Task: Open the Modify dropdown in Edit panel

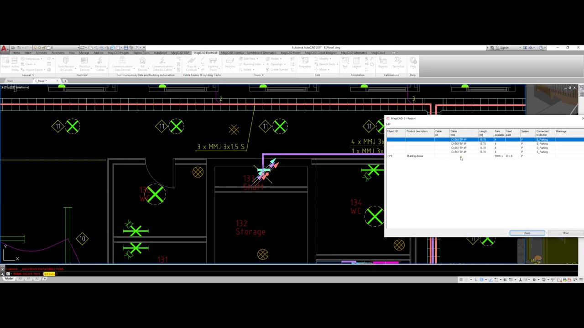Action: (x=323, y=59)
